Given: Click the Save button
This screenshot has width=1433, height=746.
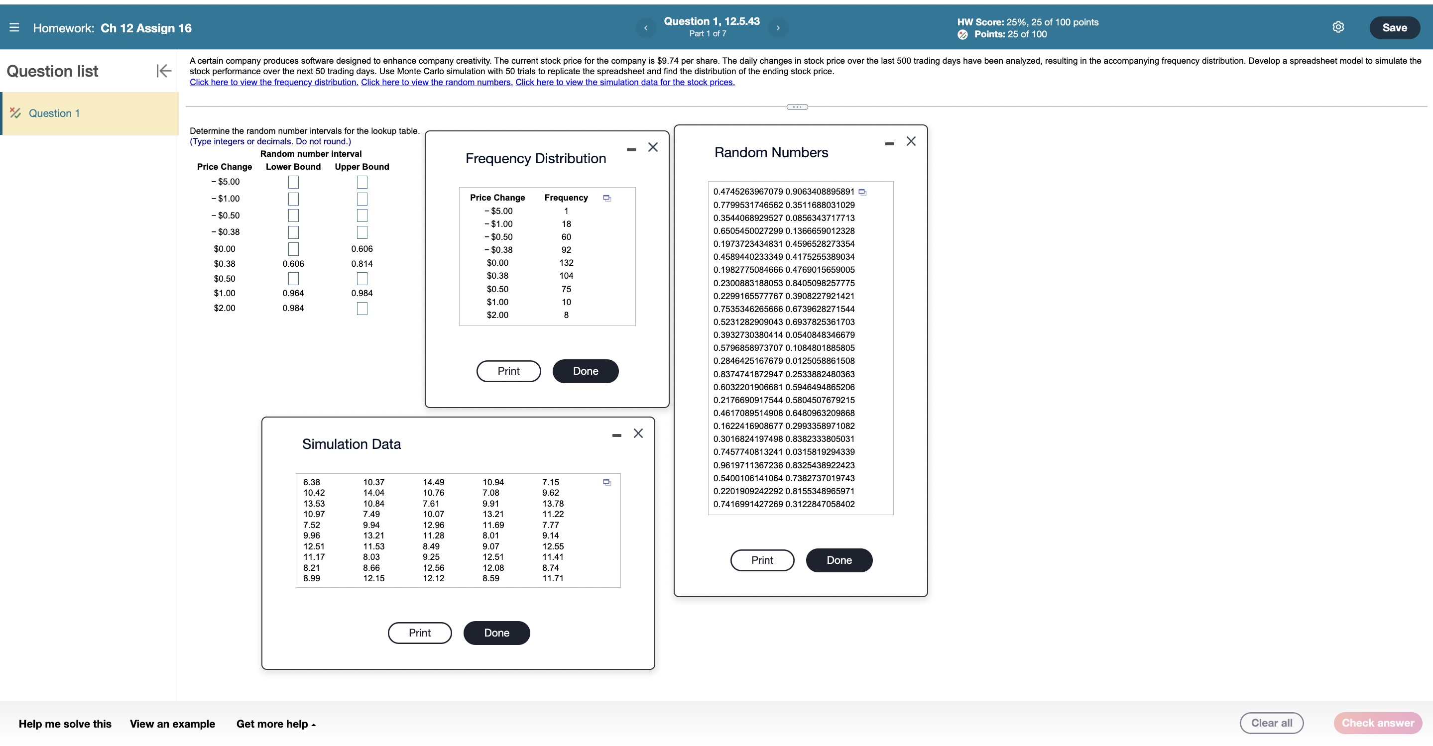Looking at the screenshot, I should click(1394, 28).
